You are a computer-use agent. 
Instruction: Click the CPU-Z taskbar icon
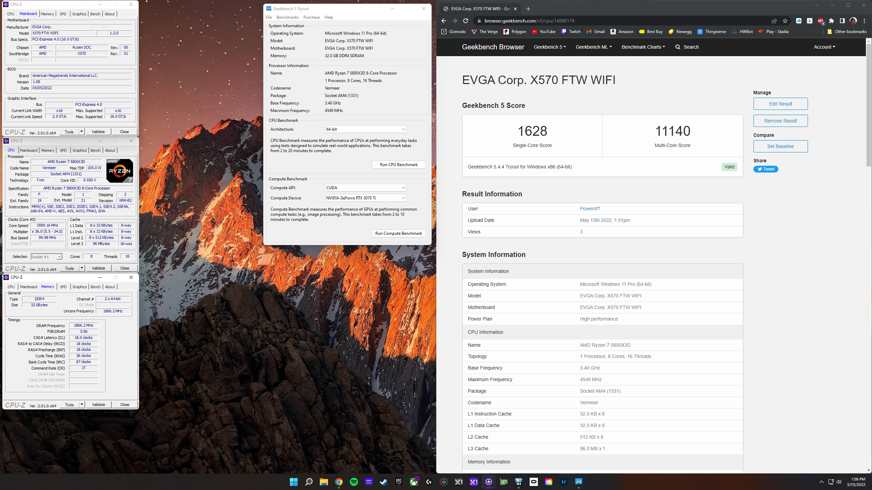489,481
